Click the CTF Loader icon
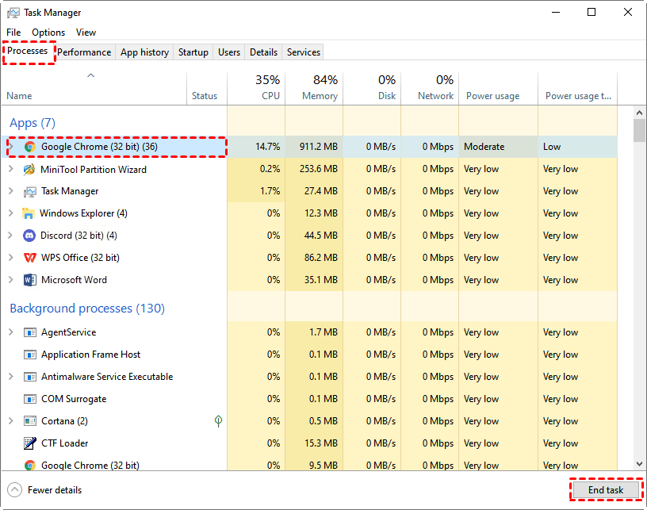647x510 pixels. coord(29,443)
